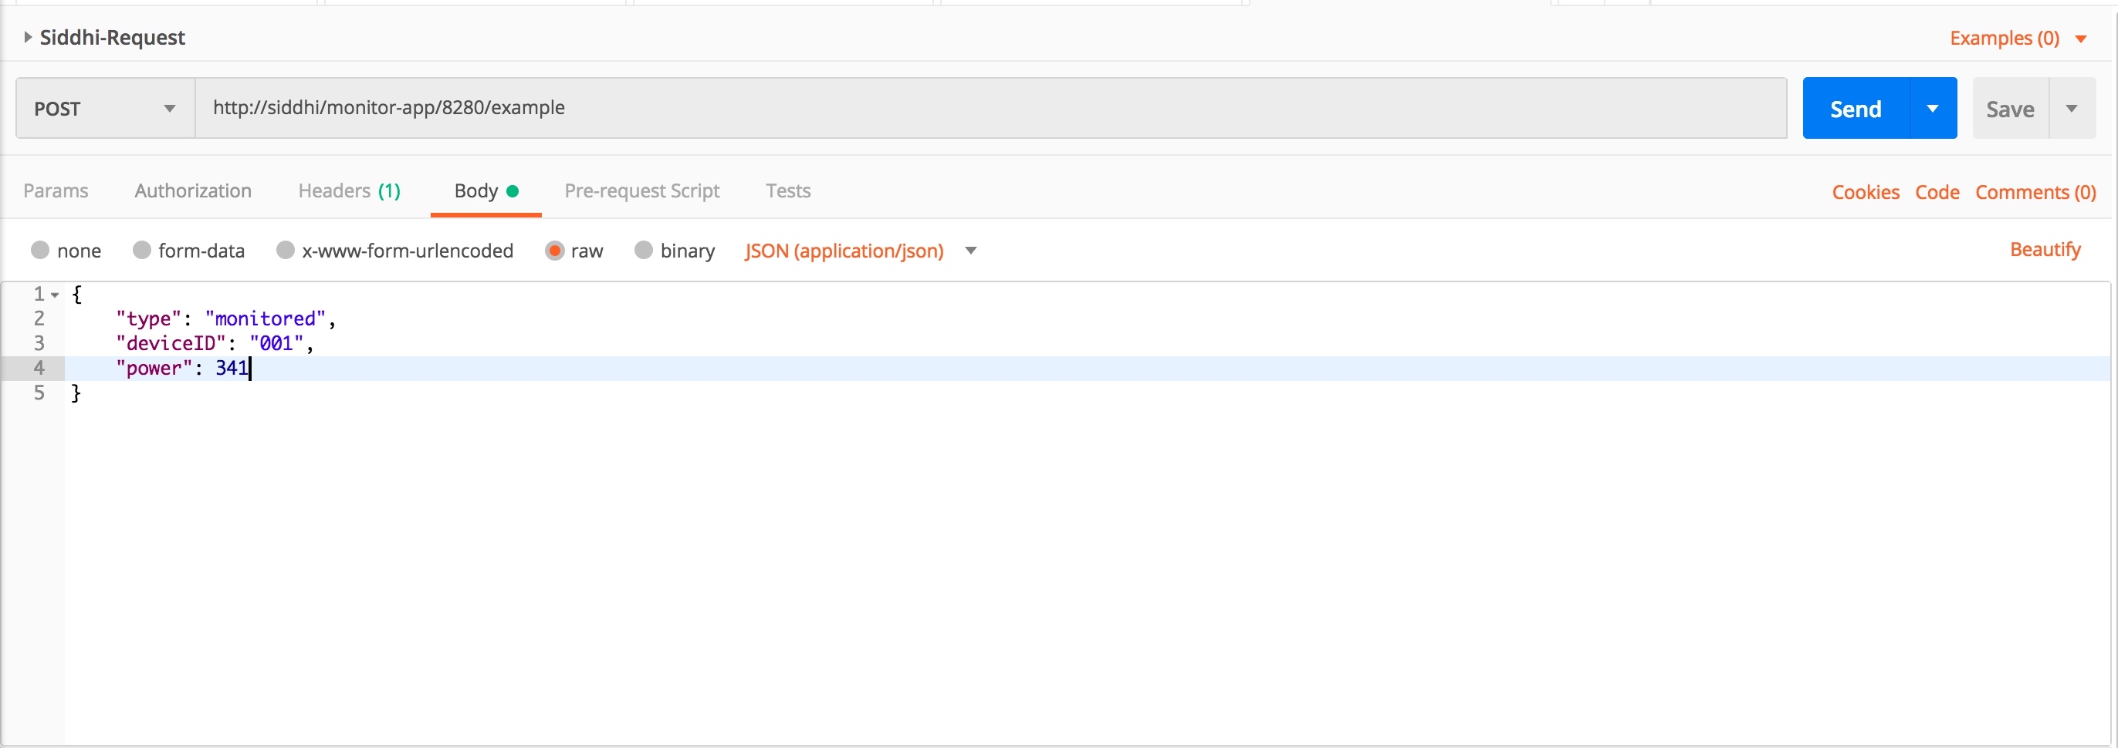Open the Headers (1) tab
The height and width of the screenshot is (748, 2118).
(349, 190)
